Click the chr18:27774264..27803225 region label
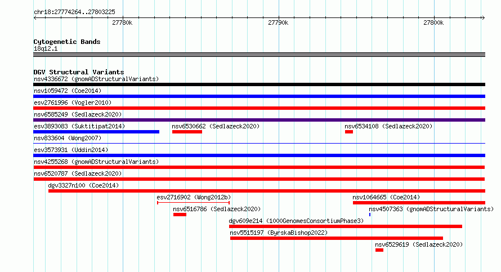The image size is (501, 272). pos(74,12)
